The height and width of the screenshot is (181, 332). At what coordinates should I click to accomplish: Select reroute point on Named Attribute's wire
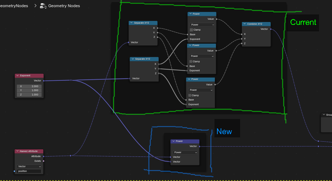[71, 156]
